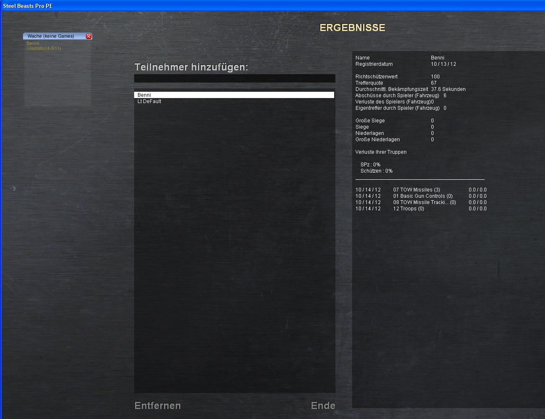Select Benni in the participant list
This screenshot has height=419, width=545.
point(234,95)
